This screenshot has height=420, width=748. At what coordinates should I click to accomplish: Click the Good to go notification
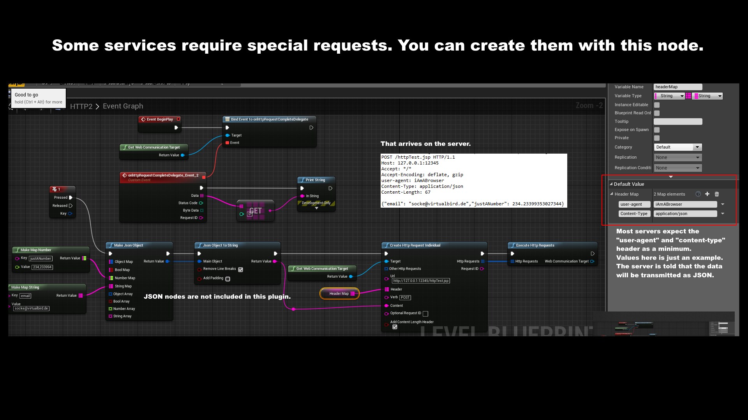click(38, 98)
